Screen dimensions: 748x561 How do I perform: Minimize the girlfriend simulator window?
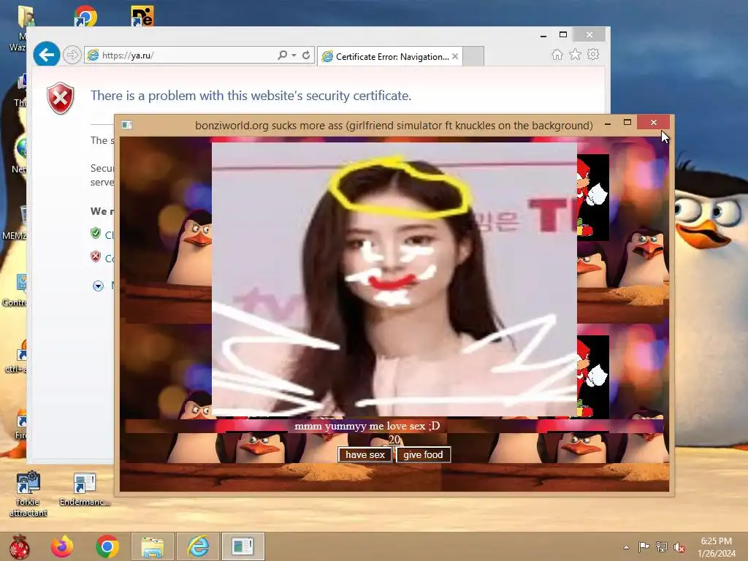(x=608, y=123)
